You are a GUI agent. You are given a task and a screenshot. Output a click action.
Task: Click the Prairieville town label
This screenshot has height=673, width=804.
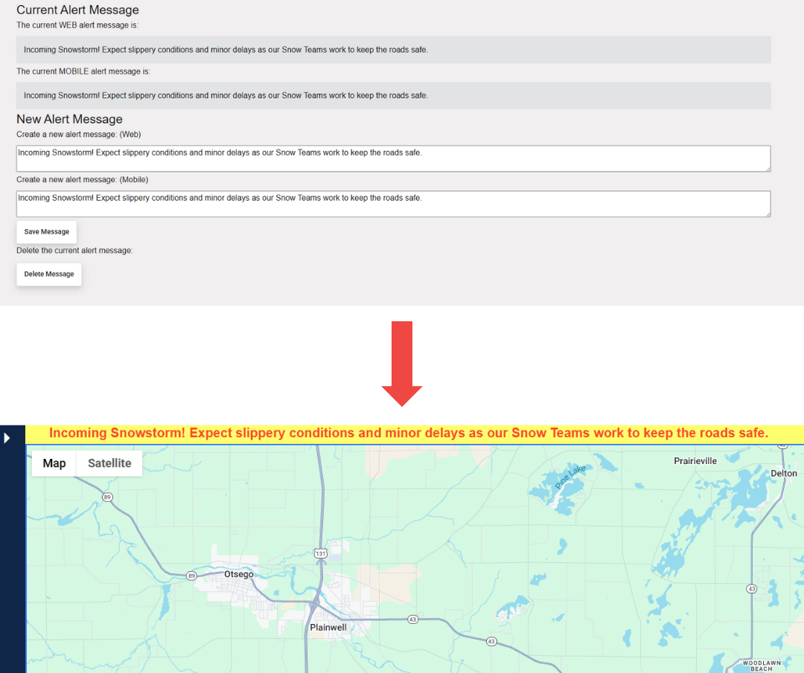(x=695, y=461)
